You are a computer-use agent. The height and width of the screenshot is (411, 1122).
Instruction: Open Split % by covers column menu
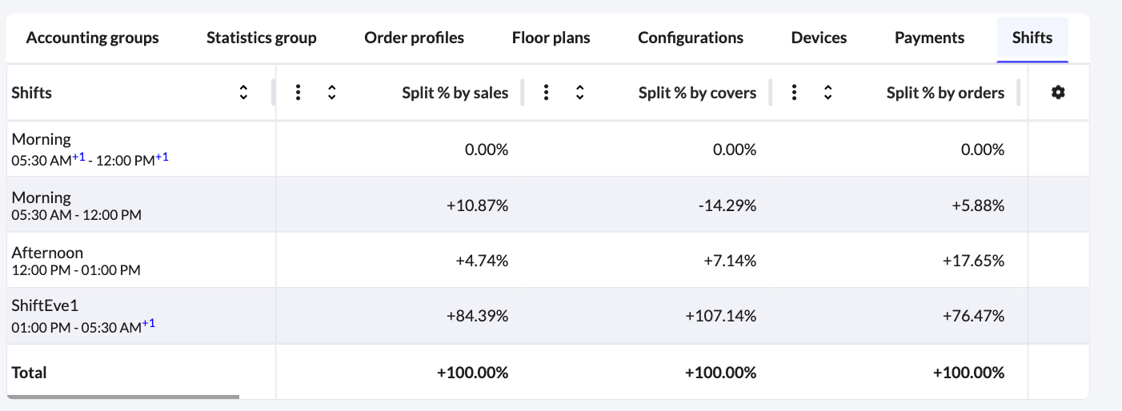[x=546, y=93]
